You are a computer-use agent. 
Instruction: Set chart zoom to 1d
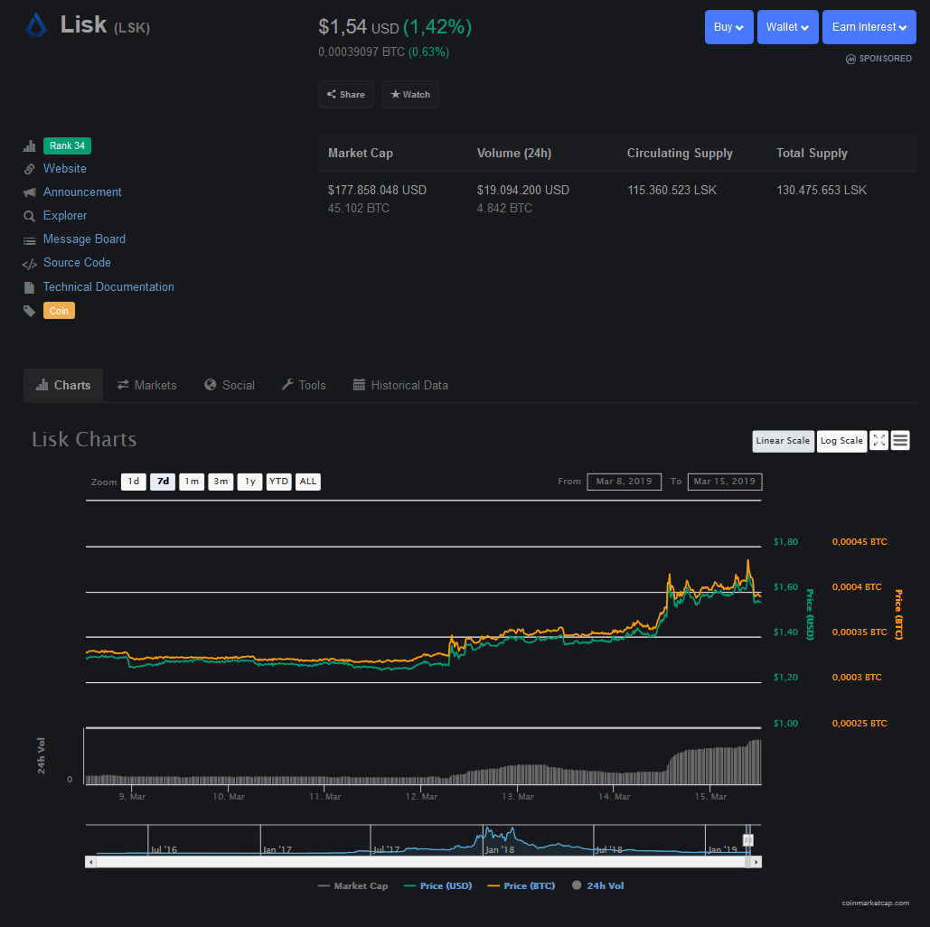click(x=134, y=482)
